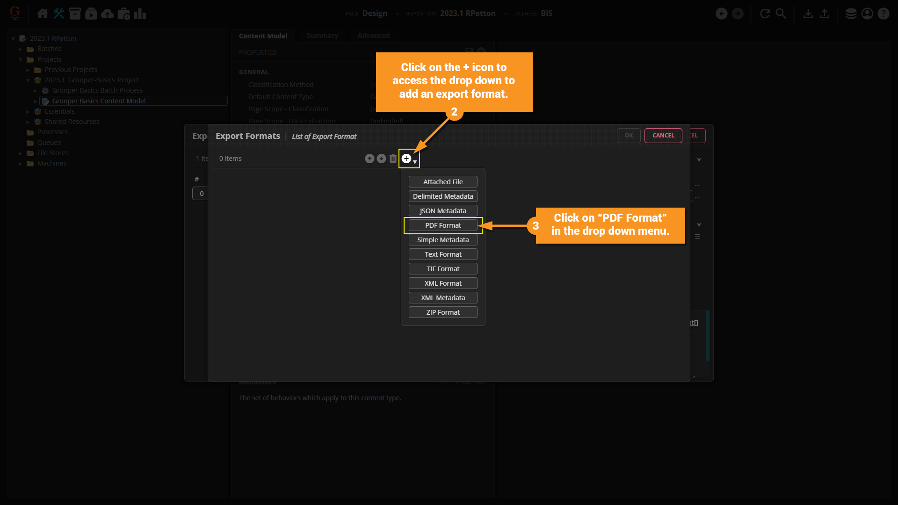898x505 pixels.
Task: Click the trash delete icon in Export Formats
Action: coord(393,159)
